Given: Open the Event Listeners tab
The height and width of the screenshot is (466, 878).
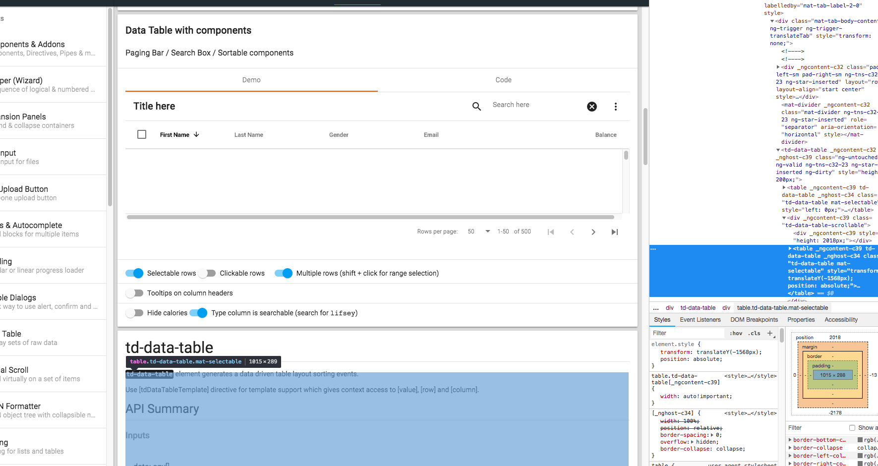Looking at the screenshot, I should click(x=700, y=320).
